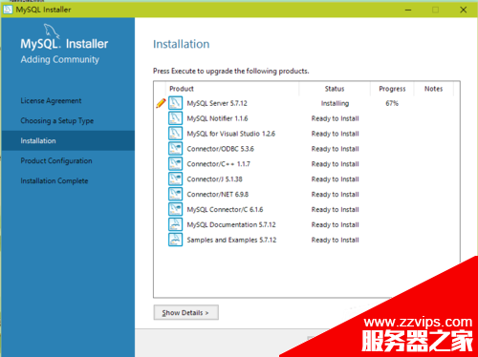Click the pencil installing-status icon
Viewport: 478px width, 357px height.
(161, 103)
